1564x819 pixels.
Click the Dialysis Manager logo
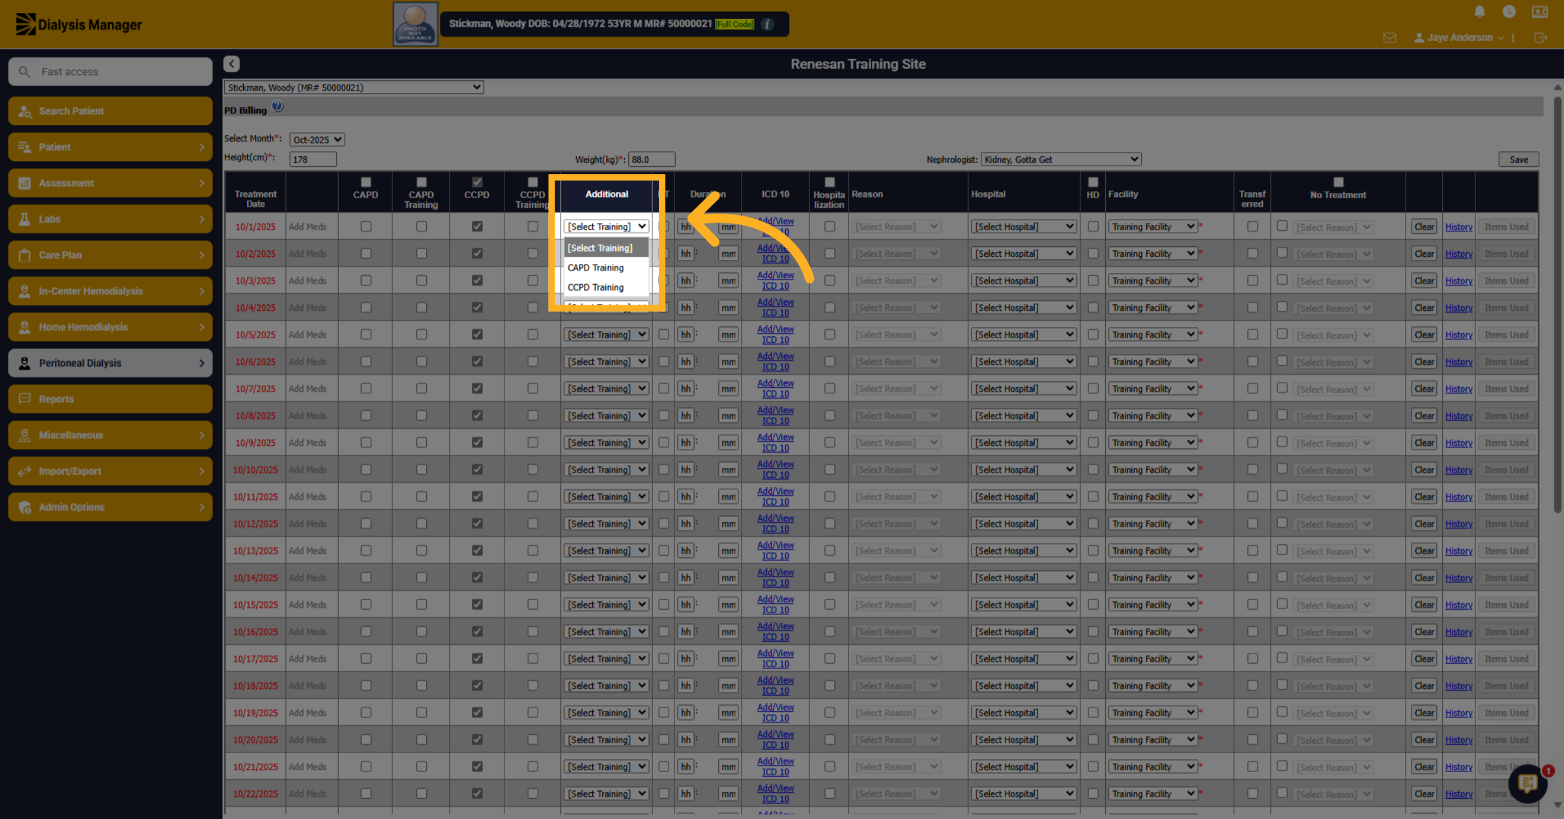click(78, 24)
